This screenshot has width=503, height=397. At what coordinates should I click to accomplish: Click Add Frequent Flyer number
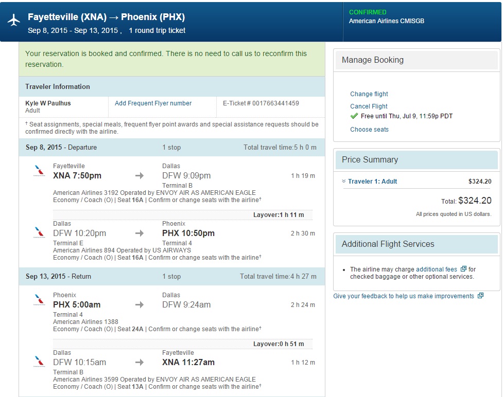pos(153,103)
